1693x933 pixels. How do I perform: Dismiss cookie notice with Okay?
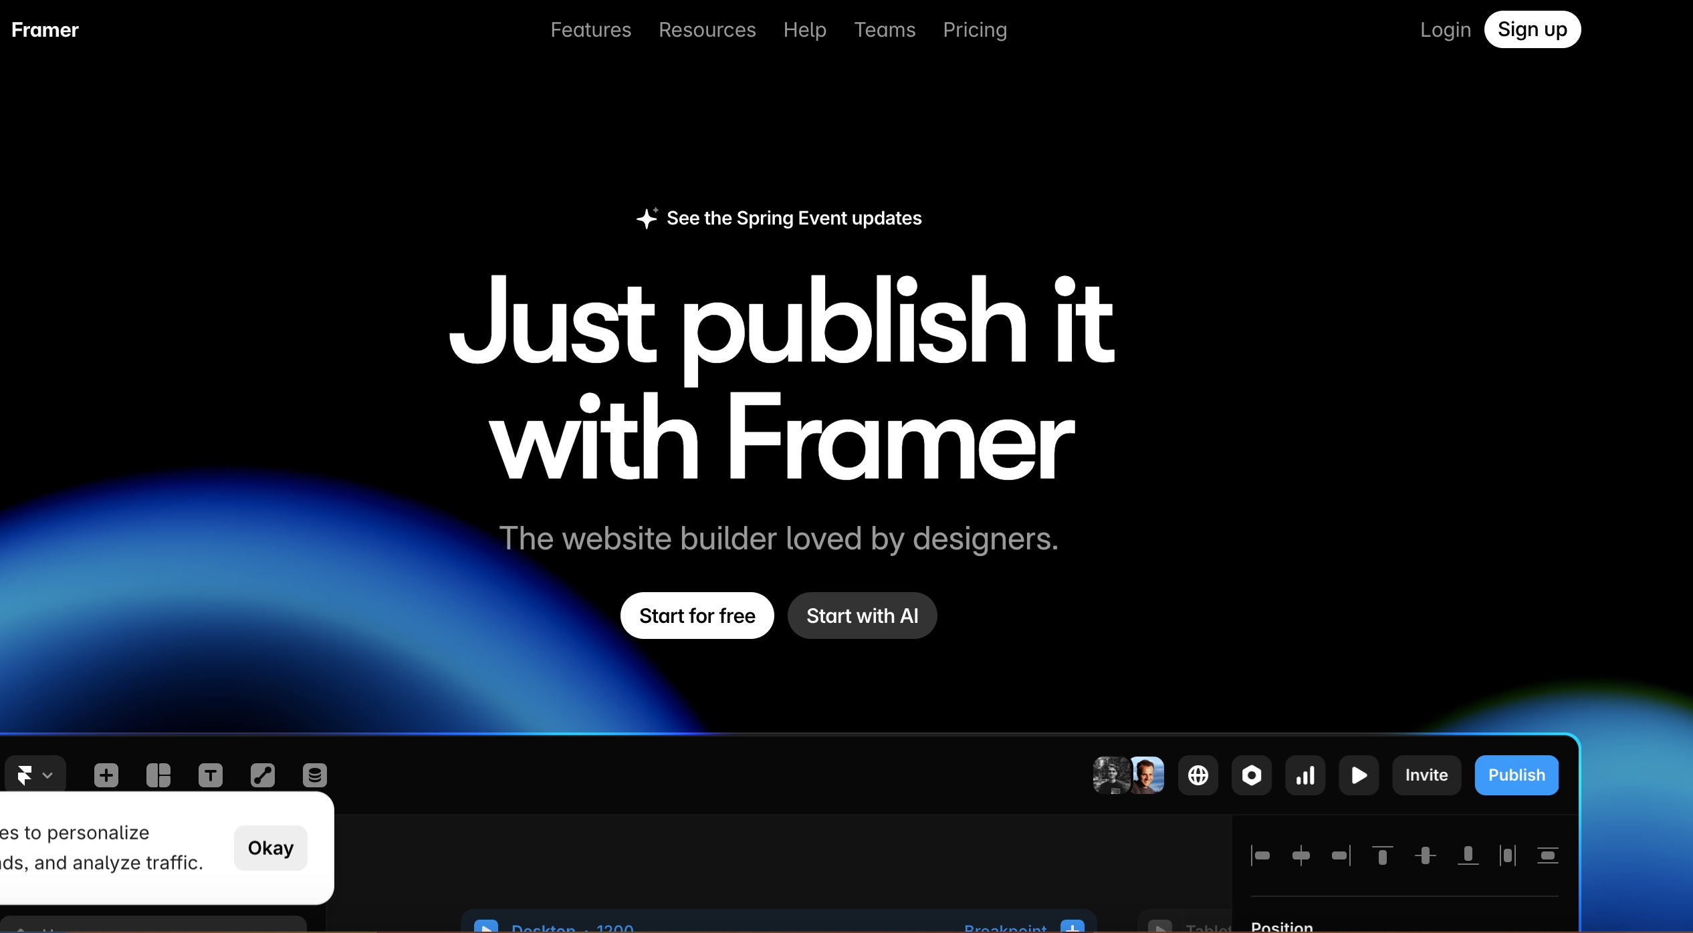(270, 848)
